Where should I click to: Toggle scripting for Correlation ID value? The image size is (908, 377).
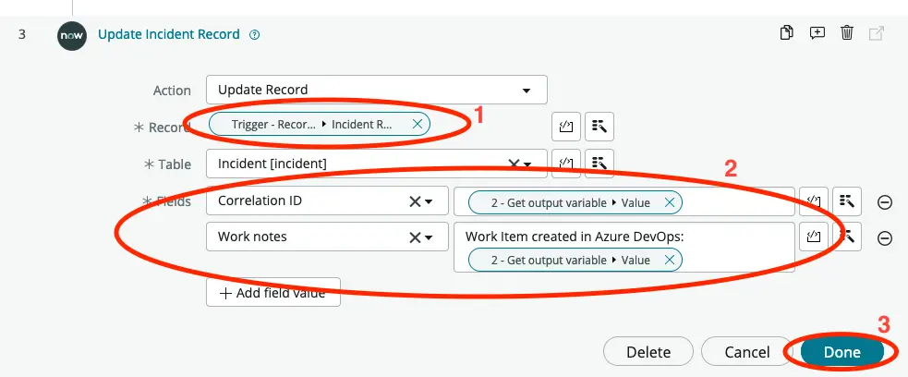[814, 201]
